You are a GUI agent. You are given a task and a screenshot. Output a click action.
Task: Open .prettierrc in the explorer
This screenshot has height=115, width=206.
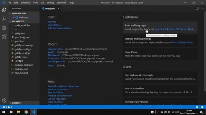point(20,41)
